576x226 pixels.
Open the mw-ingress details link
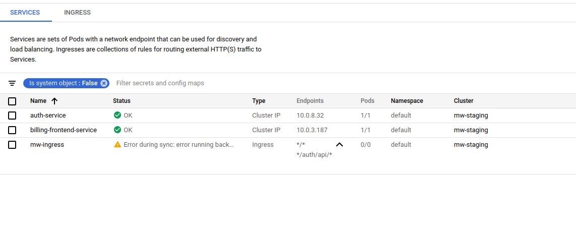click(x=47, y=145)
